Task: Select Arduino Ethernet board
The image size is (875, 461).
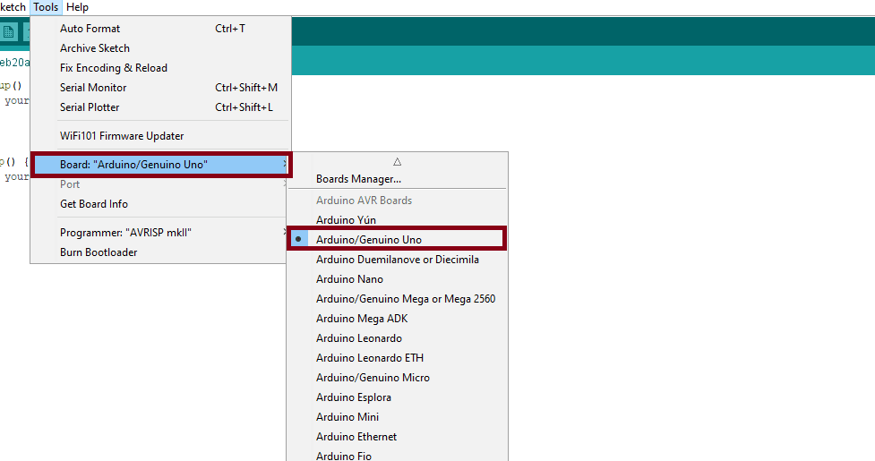Action: [x=397, y=437]
